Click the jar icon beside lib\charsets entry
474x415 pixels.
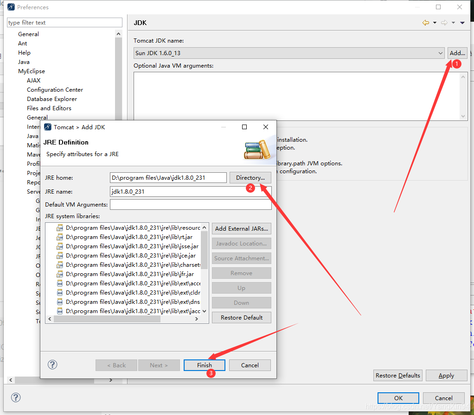(60, 265)
